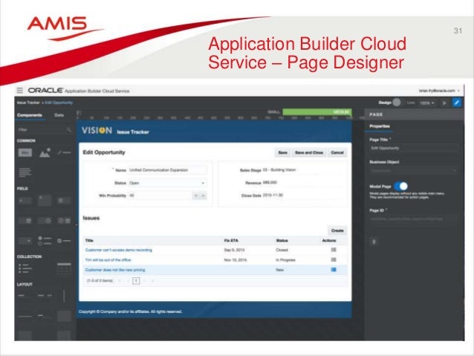Click the trash delete icon in Properties panel
The image size is (474, 356).
374,242
